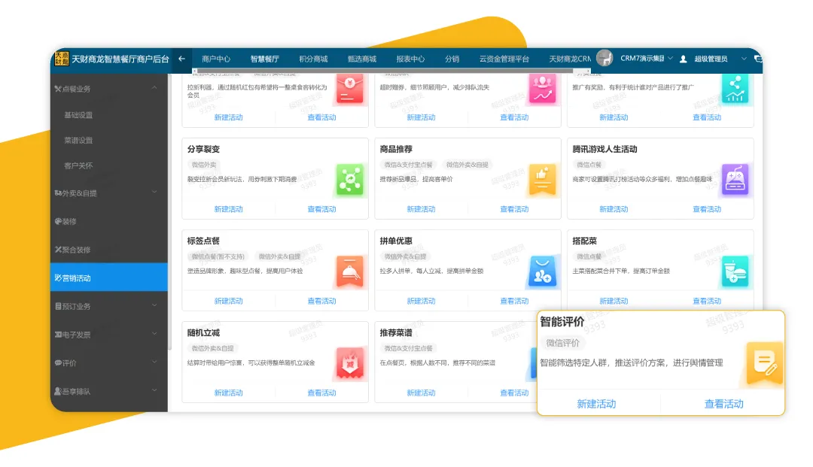Click the 营销活动 sidebar icon
813x467 pixels.
point(58,278)
